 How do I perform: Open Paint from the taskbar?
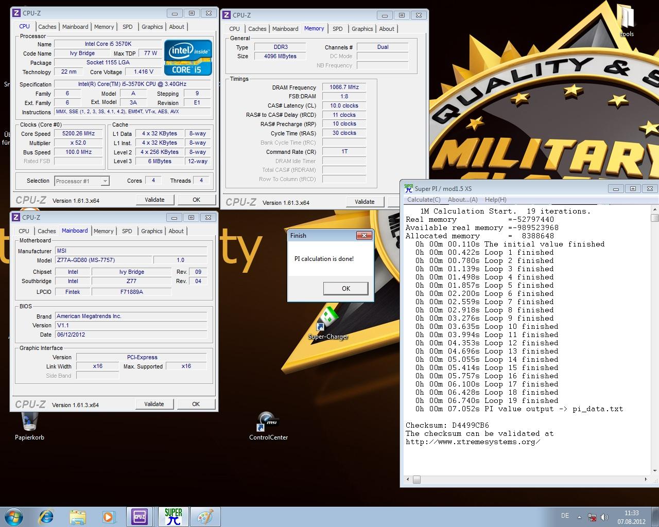tap(205, 517)
